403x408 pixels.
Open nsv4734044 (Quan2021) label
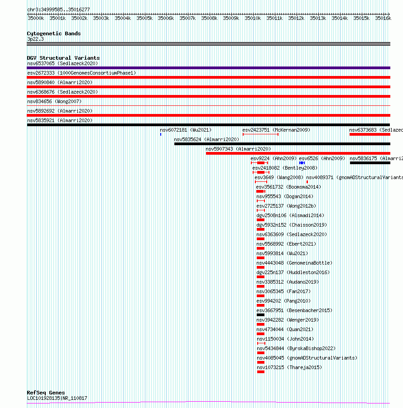[x=285, y=329]
